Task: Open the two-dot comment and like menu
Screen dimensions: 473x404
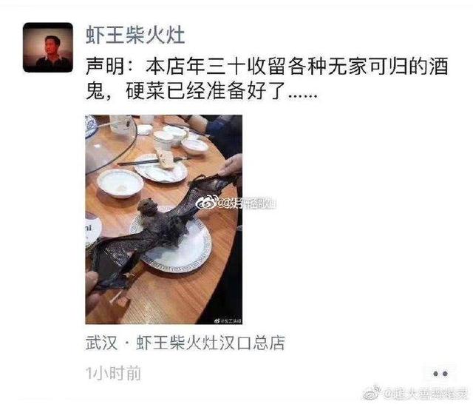Action: pos(440,374)
